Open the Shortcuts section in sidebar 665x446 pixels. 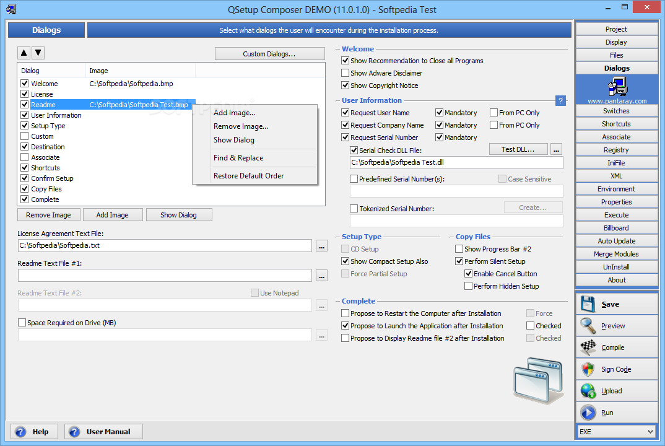click(616, 124)
